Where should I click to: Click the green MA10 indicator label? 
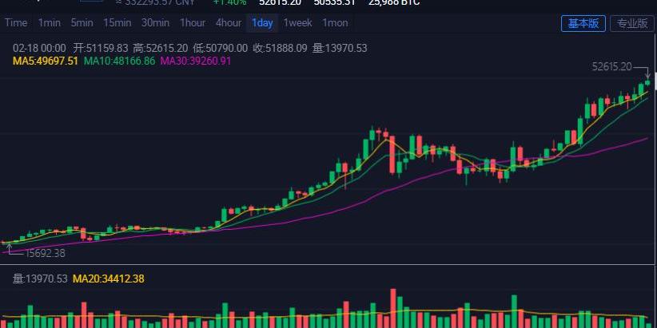[x=119, y=61]
